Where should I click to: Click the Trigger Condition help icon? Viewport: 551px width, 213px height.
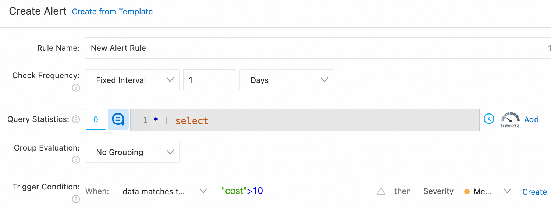tap(76, 199)
